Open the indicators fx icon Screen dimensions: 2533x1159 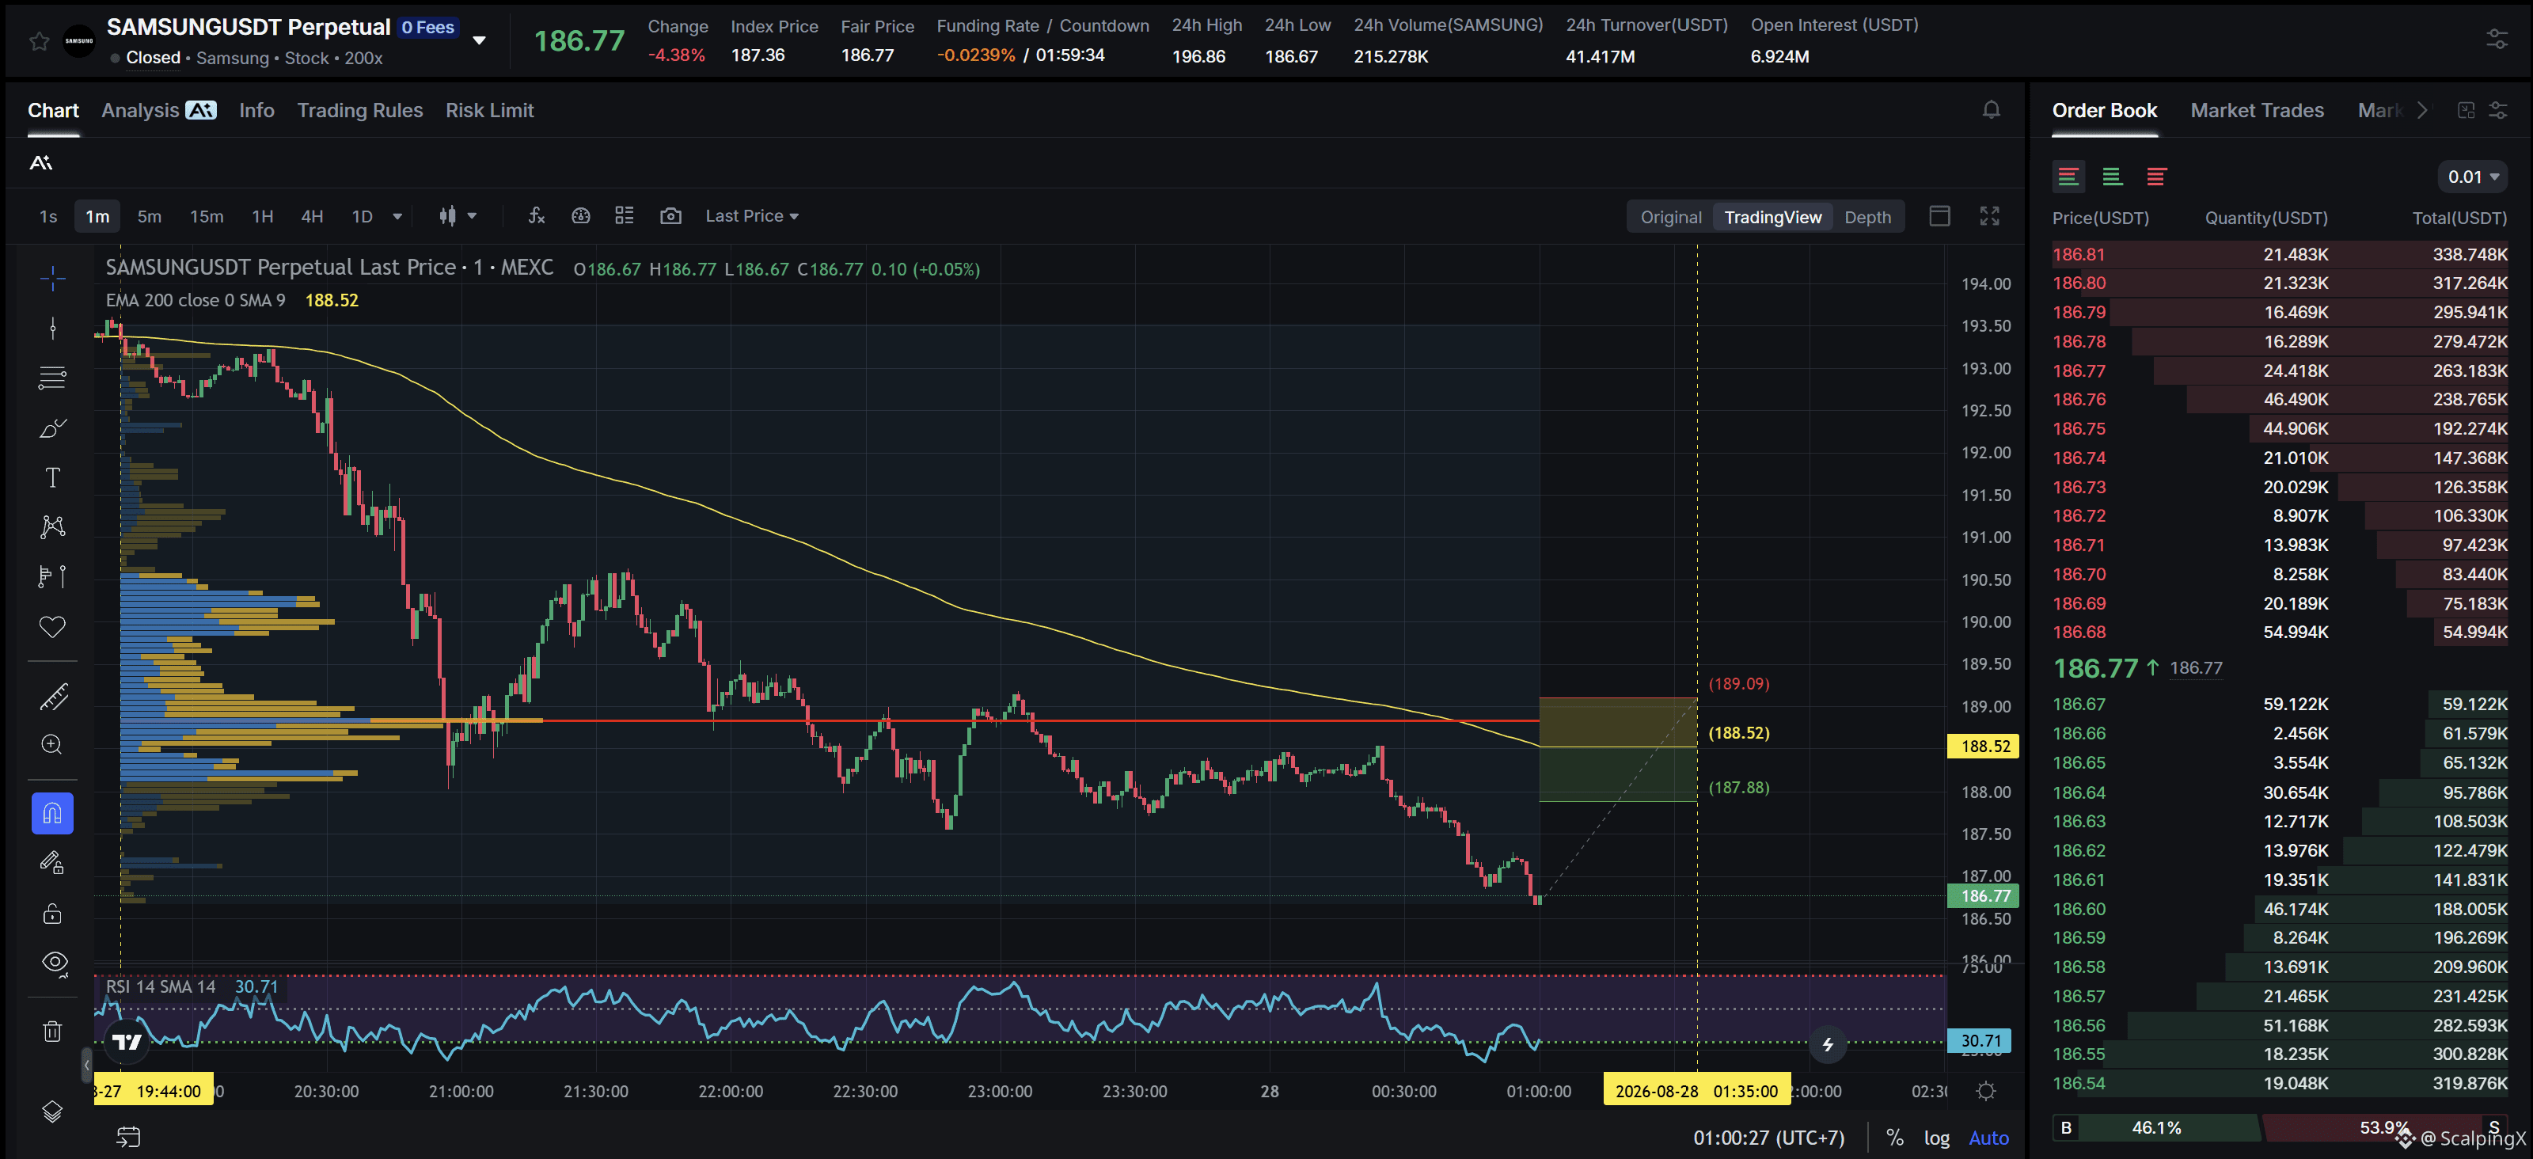pos(536,216)
